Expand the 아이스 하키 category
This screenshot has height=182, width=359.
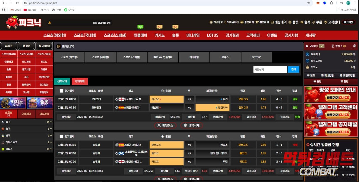pyautogui.click(x=51, y=142)
